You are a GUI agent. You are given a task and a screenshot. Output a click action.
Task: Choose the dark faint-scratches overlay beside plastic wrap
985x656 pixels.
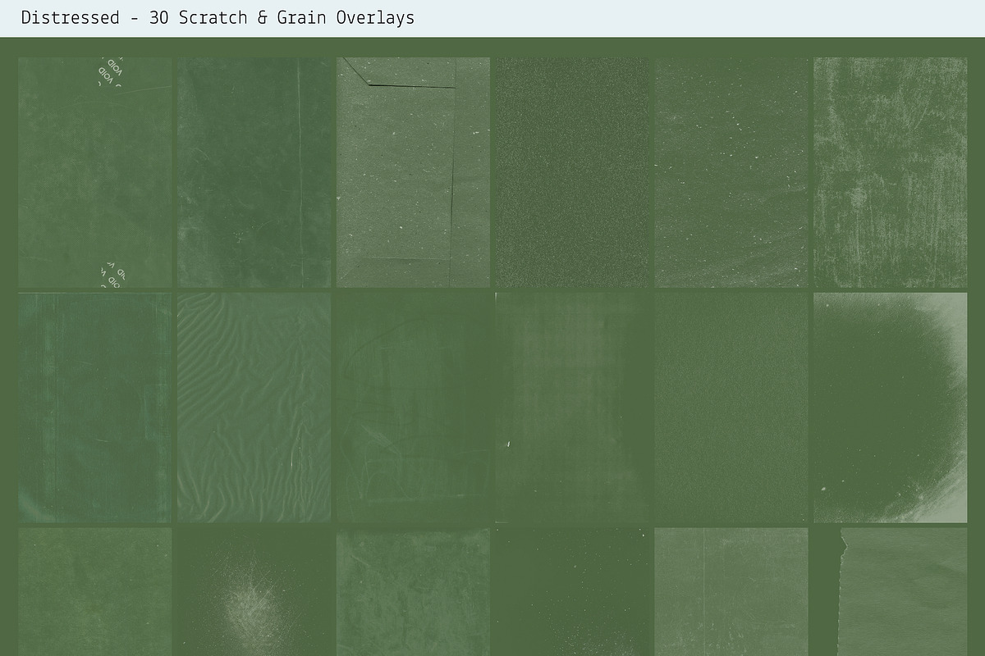point(413,408)
